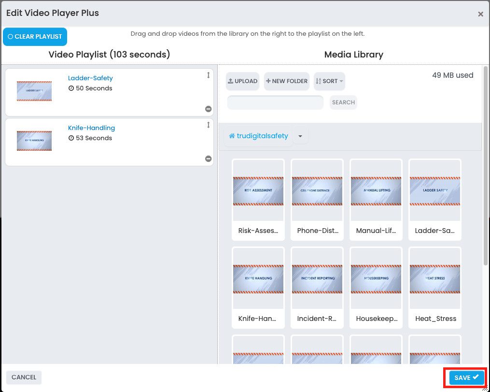This screenshot has width=490, height=392.
Task: Click the 'Media Library' heading
Action: point(354,55)
